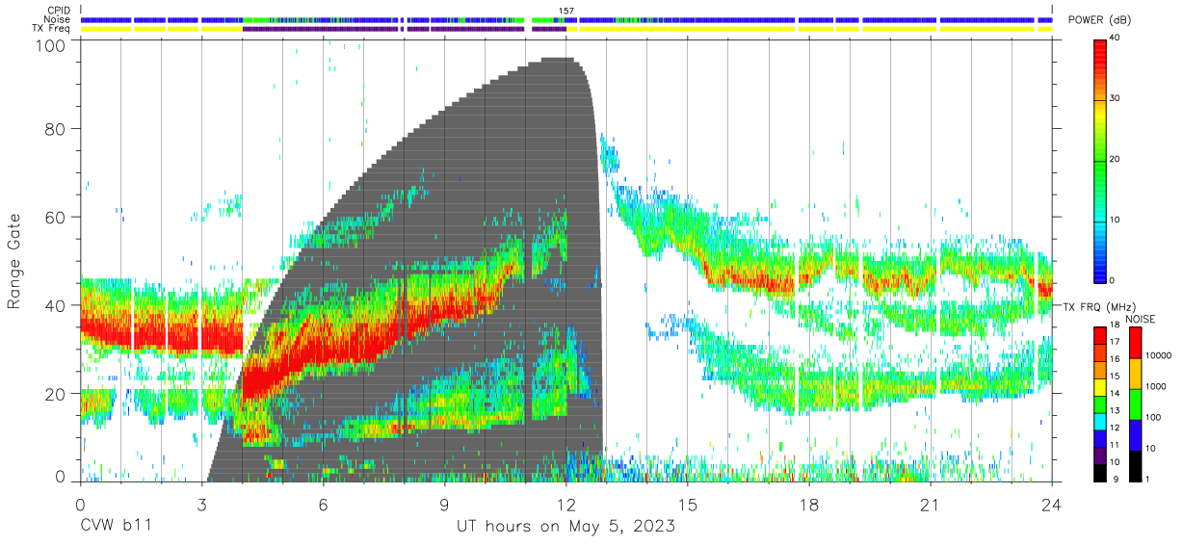Click the 6 tick on UT hours axis
The width and height of the screenshot is (1183, 546).
pos(323,504)
